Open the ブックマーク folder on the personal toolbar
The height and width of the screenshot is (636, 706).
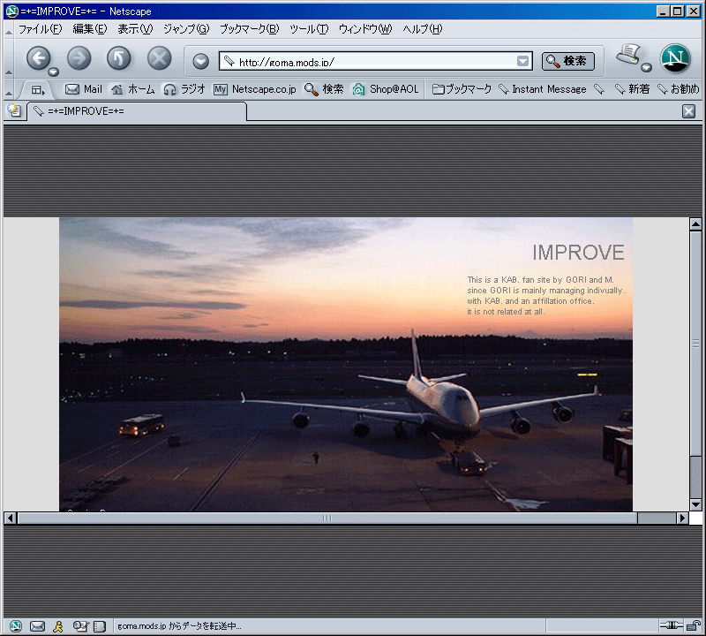point(462,89)
